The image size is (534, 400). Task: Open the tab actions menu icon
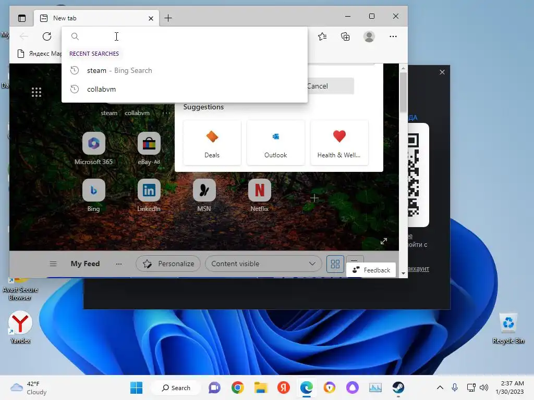[22, 18]
